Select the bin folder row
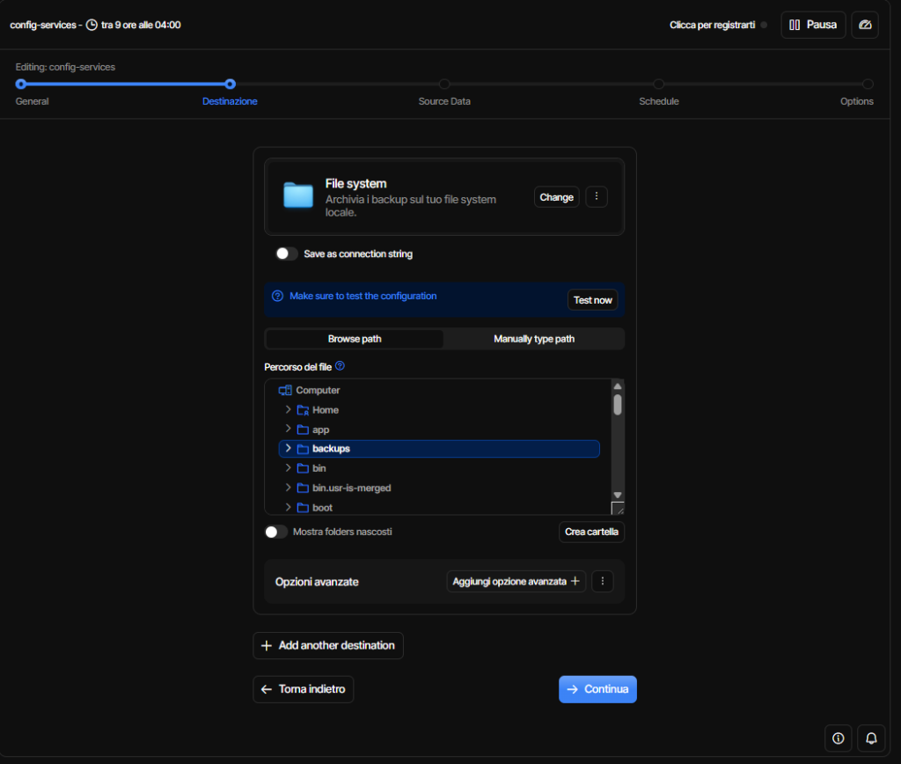Image resolution: width=901 pixels, height=764 pixels. click(439, 468)
